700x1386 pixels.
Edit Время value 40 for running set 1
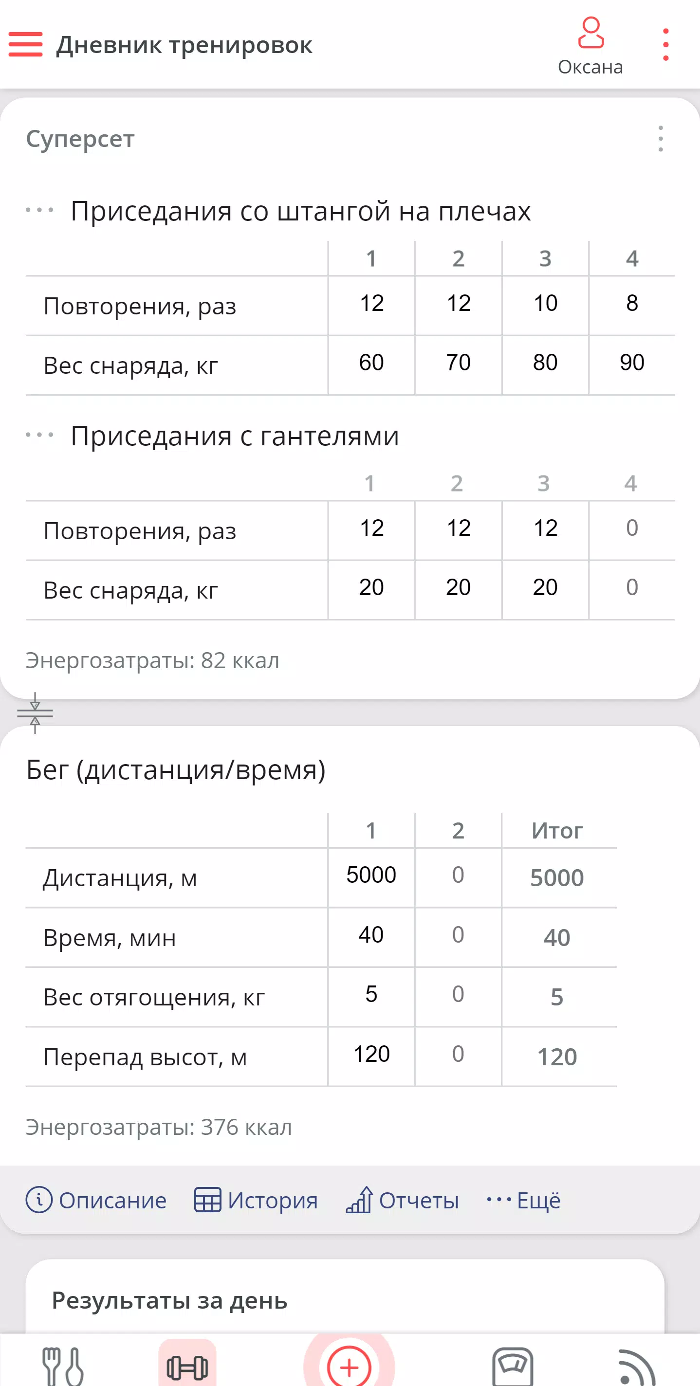[x=371, y=935]
